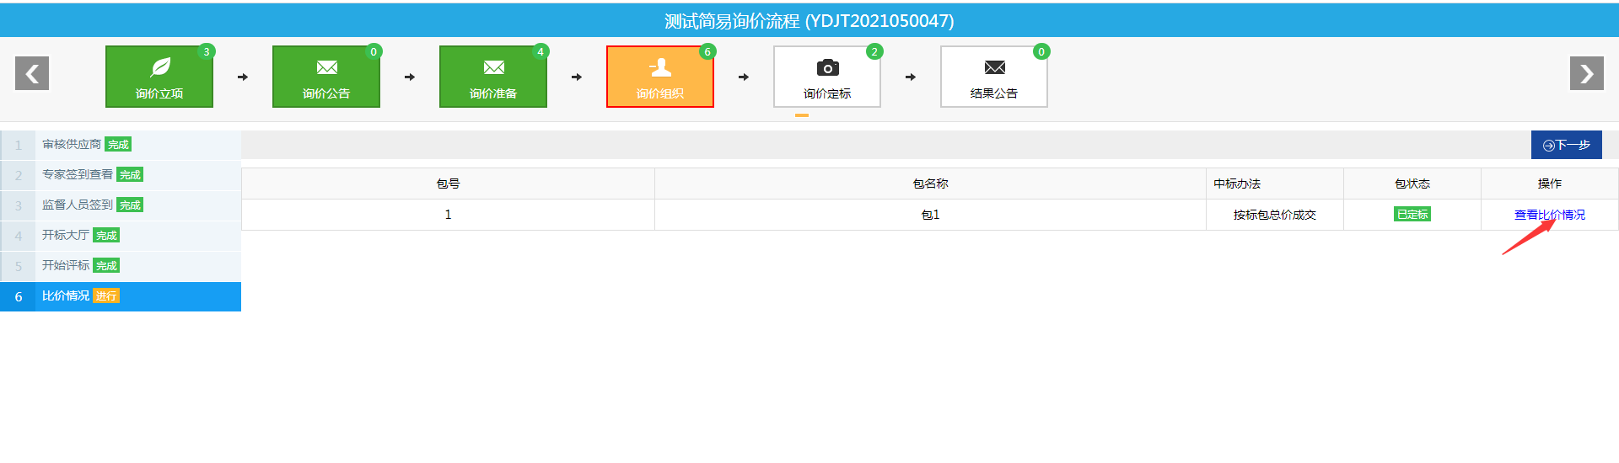This screenshot has height=463, width=1619.
Task: Click the 包1 name cell
Action: 930,215
